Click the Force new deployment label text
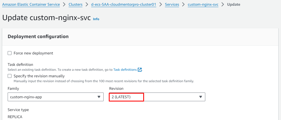Viewport: 281px width, 120px height. click(x=33, y=53)
